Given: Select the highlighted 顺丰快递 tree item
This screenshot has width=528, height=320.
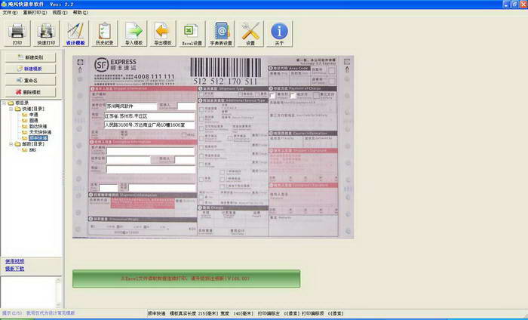Looking at the screenshot, I should (38, 138).
